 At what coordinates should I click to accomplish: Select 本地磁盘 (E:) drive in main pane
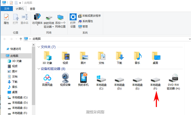click(x=138, y=84)
